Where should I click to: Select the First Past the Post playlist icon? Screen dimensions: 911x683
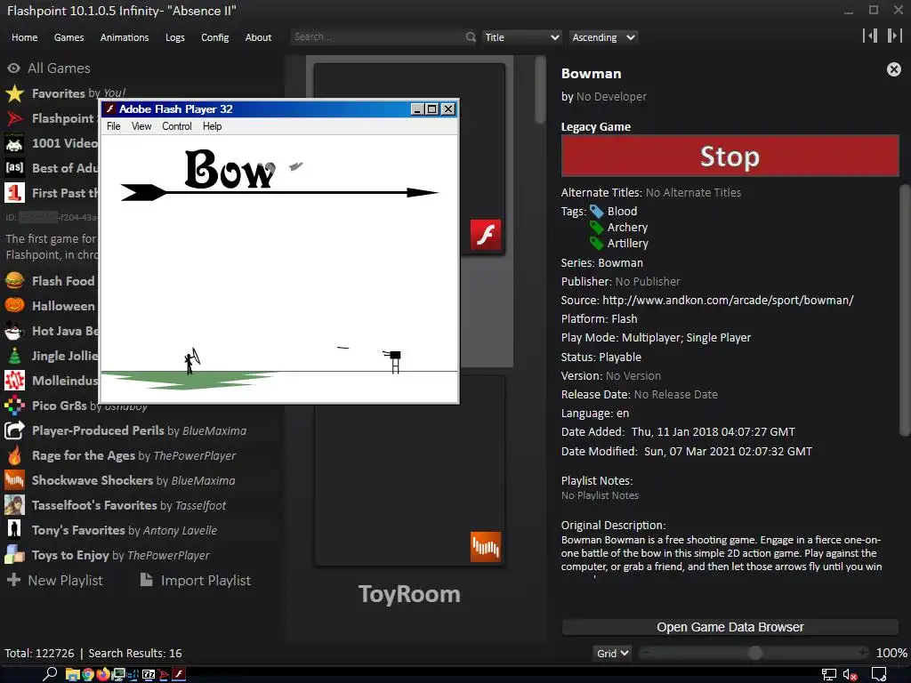[x=14, y=193]
